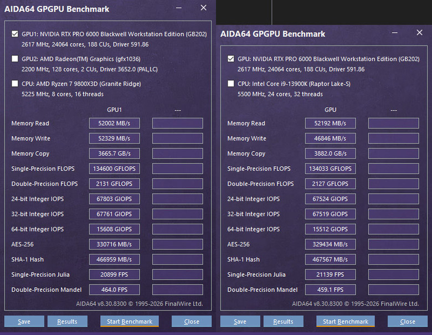Click Save in the left benchmark window
The width and height of the screenshot is (432, 335).
coord(24,322)
